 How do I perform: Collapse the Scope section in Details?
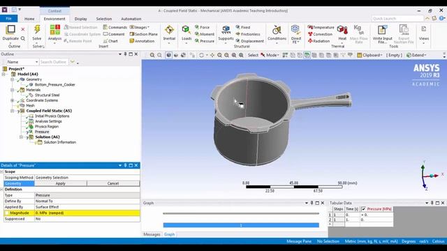click(1, 172)
